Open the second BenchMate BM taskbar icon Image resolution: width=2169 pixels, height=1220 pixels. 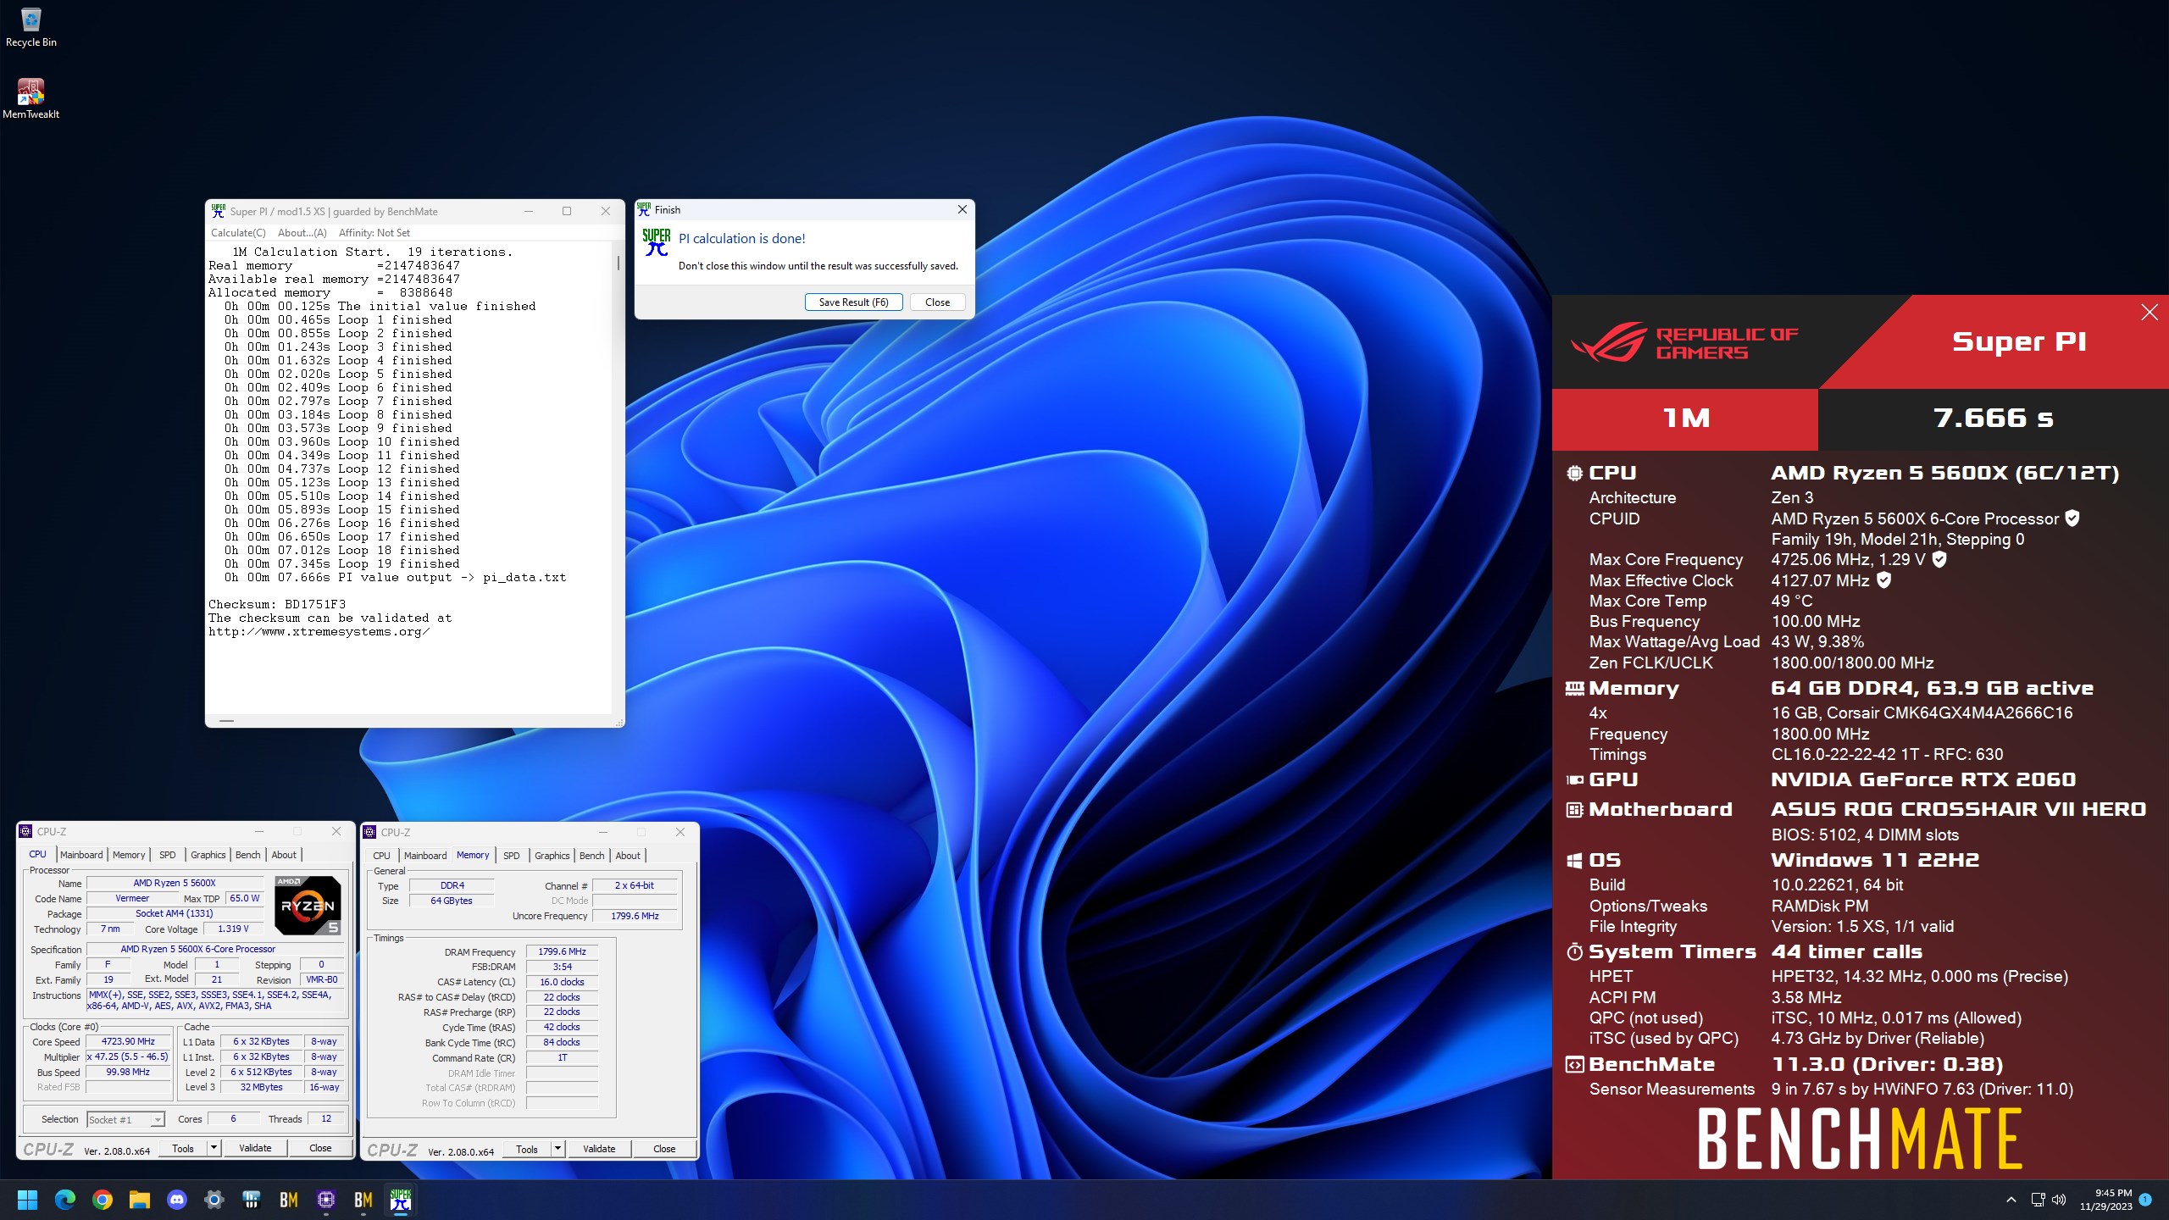(x=363, y=1200)
